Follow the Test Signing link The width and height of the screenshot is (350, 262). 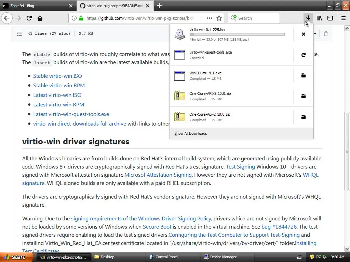pyautogui.click(x=240, y=166)
